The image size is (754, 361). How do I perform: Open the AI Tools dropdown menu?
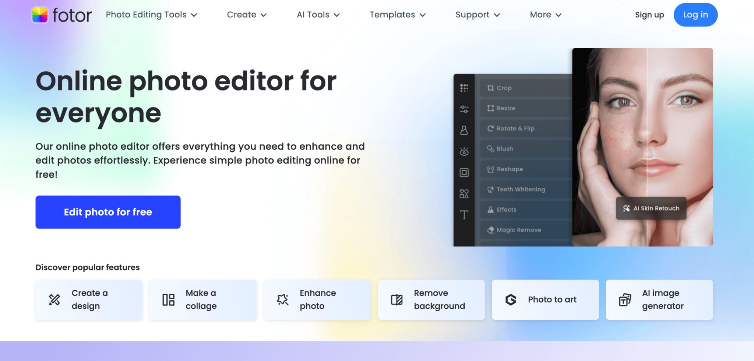tap(318, 15)
